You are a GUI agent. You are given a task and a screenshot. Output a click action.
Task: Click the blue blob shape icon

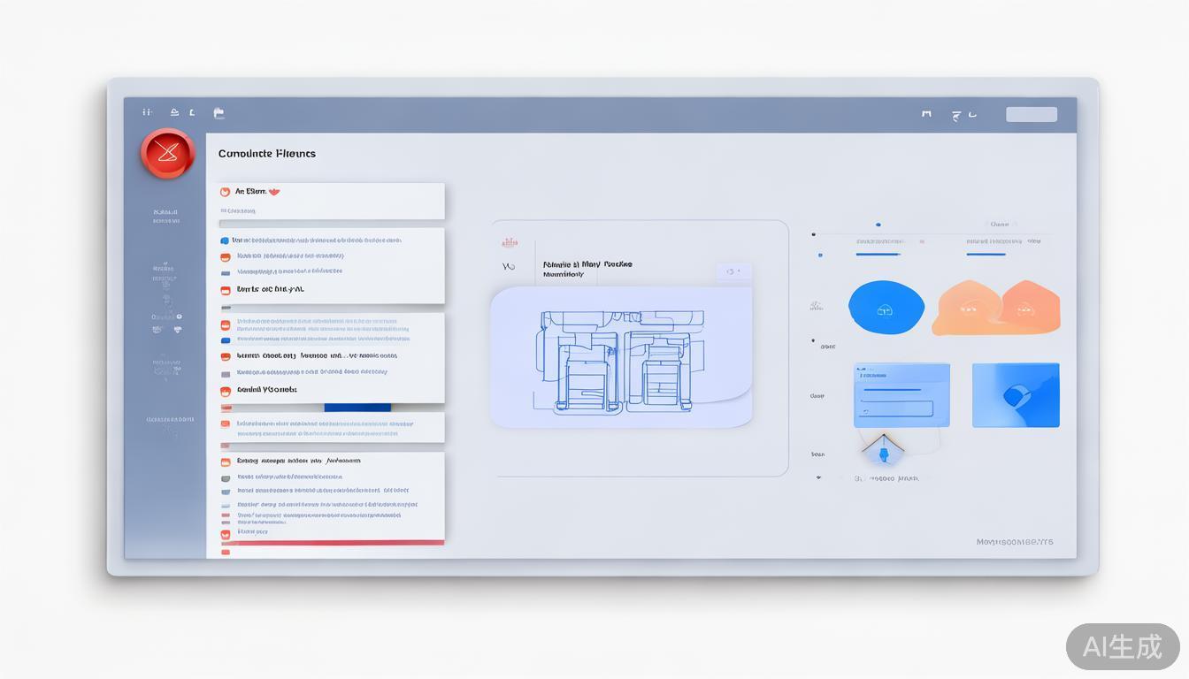(886, 308)
